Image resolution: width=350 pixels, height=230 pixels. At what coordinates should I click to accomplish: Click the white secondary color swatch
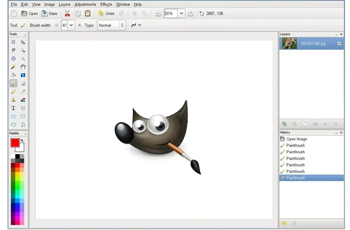pos(22,149)
